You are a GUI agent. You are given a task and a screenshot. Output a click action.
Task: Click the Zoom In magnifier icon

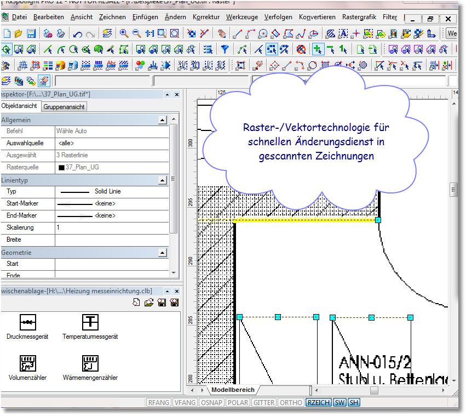(x=124, y=33)
